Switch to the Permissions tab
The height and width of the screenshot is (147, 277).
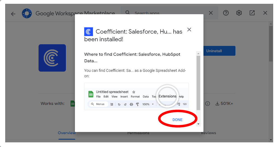tap(138, 133)
